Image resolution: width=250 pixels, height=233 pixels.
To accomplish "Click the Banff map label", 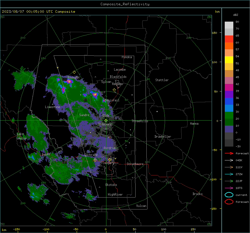I will pyautogui.click(x=46, y=154).
